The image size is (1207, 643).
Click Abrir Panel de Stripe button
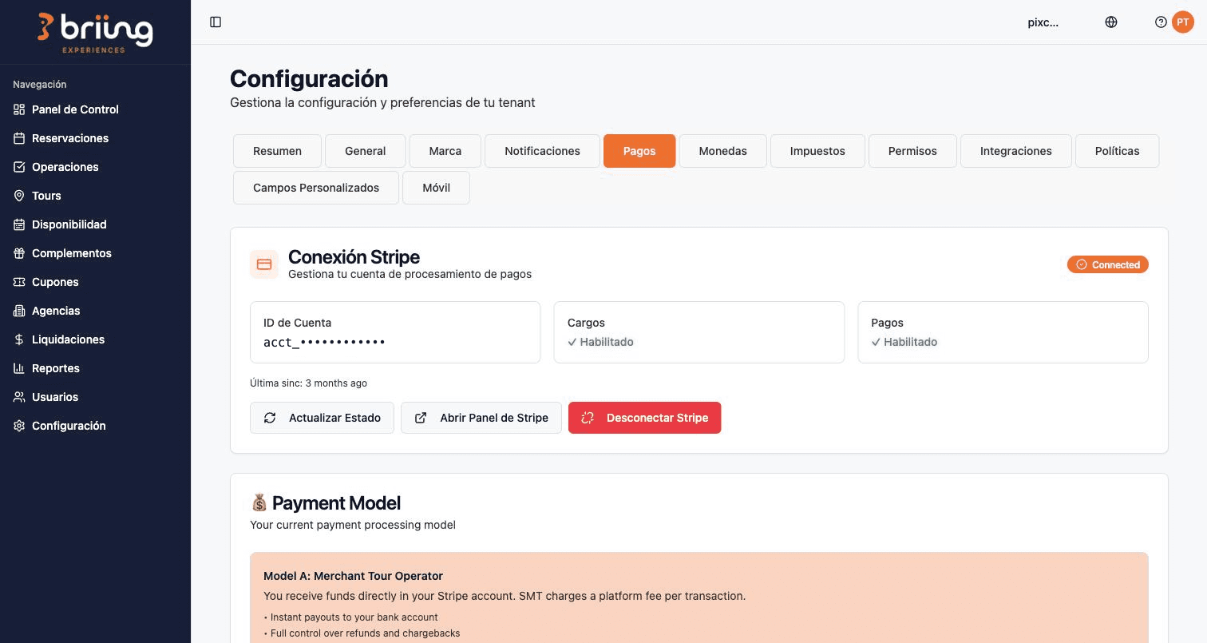point(481,418)
